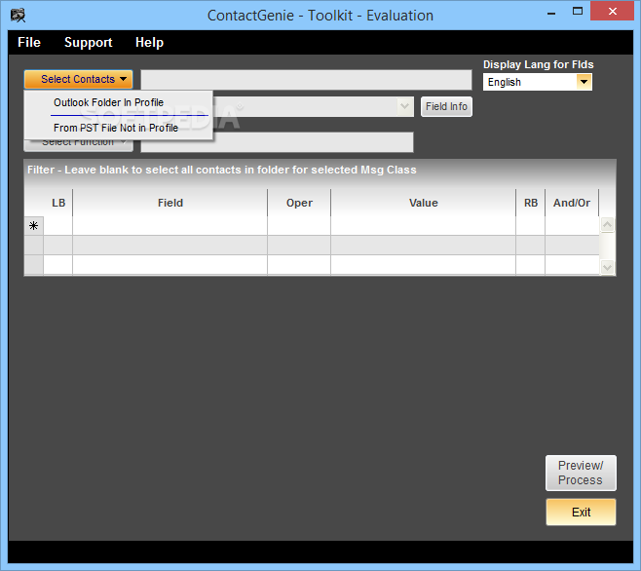Select the new-row asterisk row header
This screenshot has height=571, width=641.
[x=34, y=225]
